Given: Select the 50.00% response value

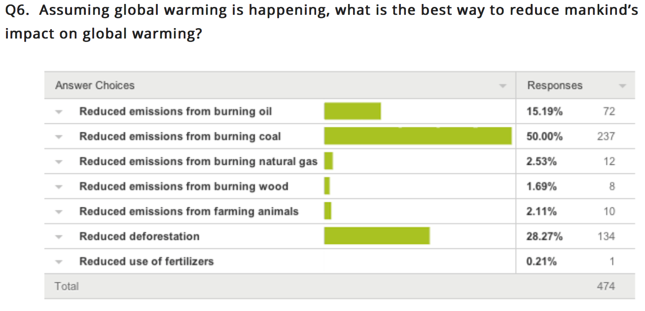Looking at the screenshot, I should tap(544, 136).
